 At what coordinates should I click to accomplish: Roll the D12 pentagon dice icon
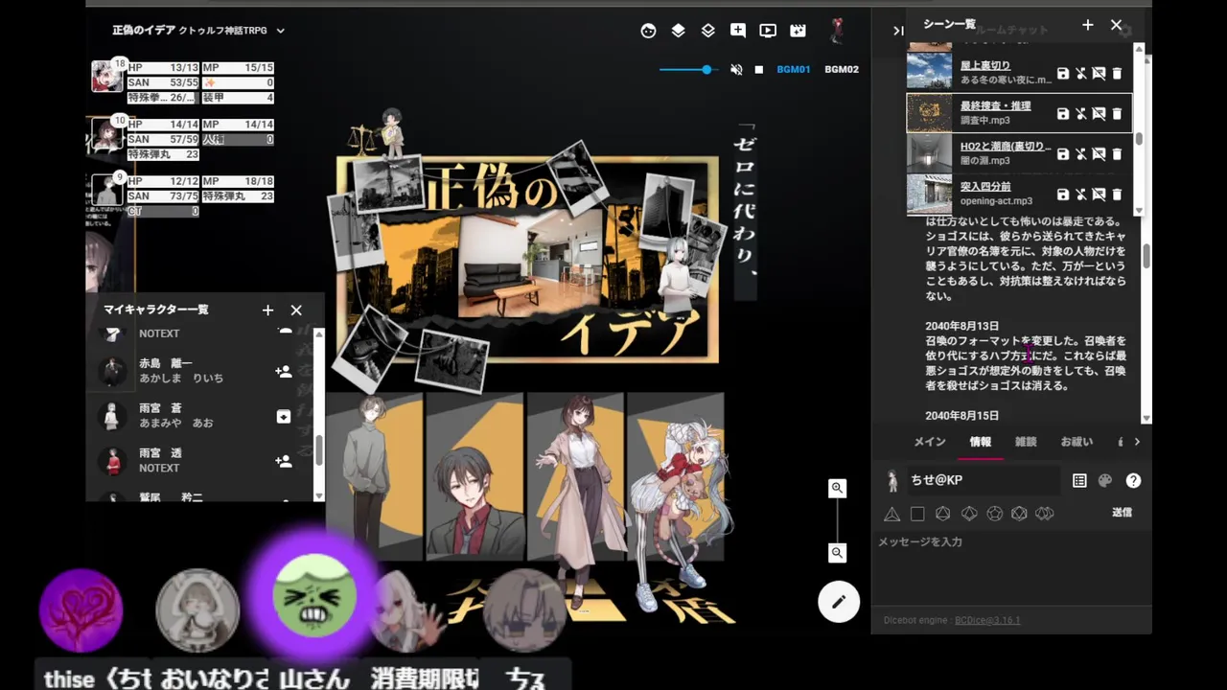(x=994, y=514)
